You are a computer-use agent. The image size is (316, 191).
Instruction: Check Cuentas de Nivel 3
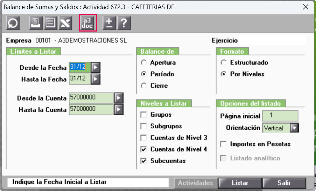click(x=143, y=138)
